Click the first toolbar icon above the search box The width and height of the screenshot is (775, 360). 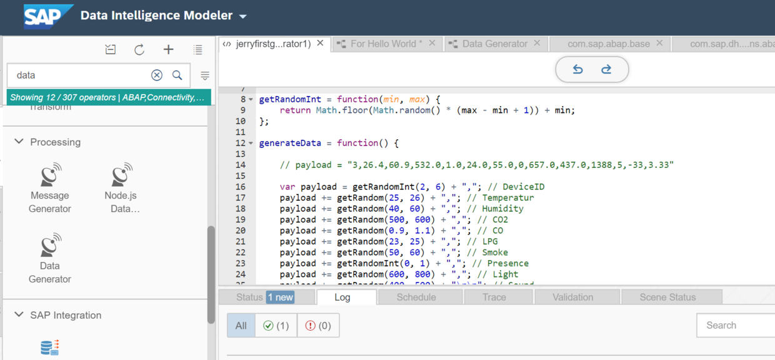pyautogui.click(x=111, y=49)
